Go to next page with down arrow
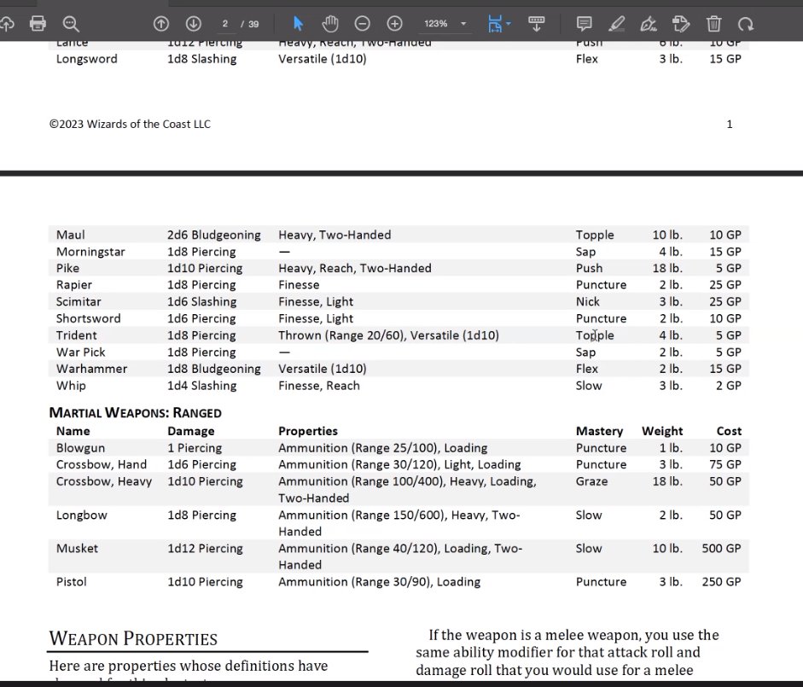Viewport: 803px width, 687px height. click(193, 24)
